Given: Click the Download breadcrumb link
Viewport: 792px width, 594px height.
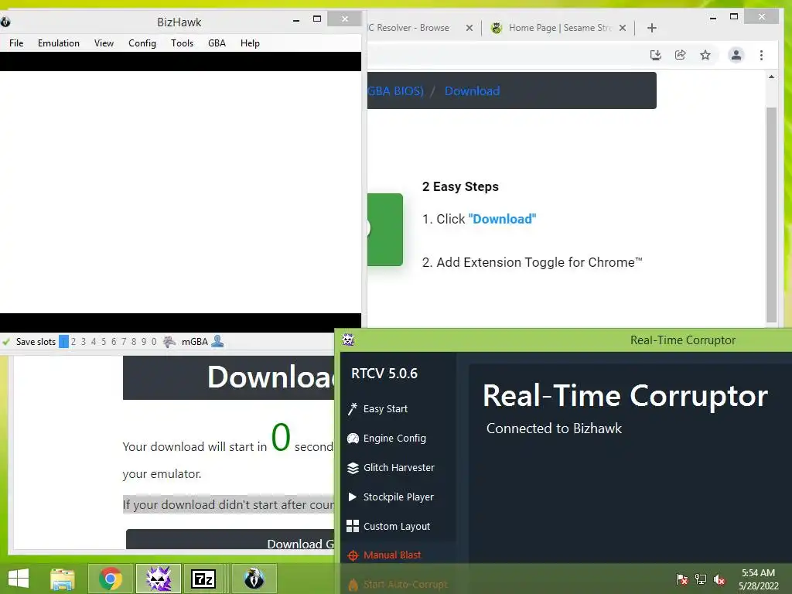Looking at the screenshot, I should (x=473, y=91).
